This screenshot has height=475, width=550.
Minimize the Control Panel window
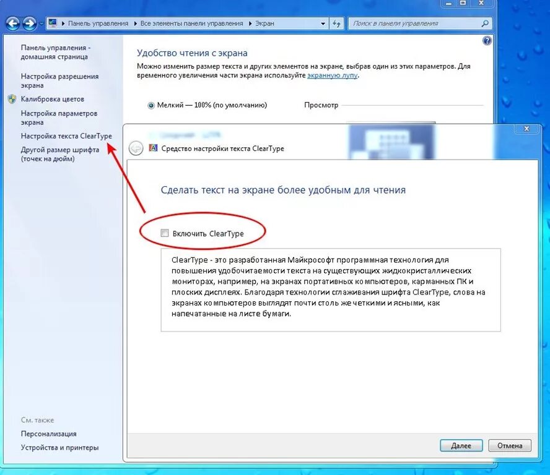point(448,3)
